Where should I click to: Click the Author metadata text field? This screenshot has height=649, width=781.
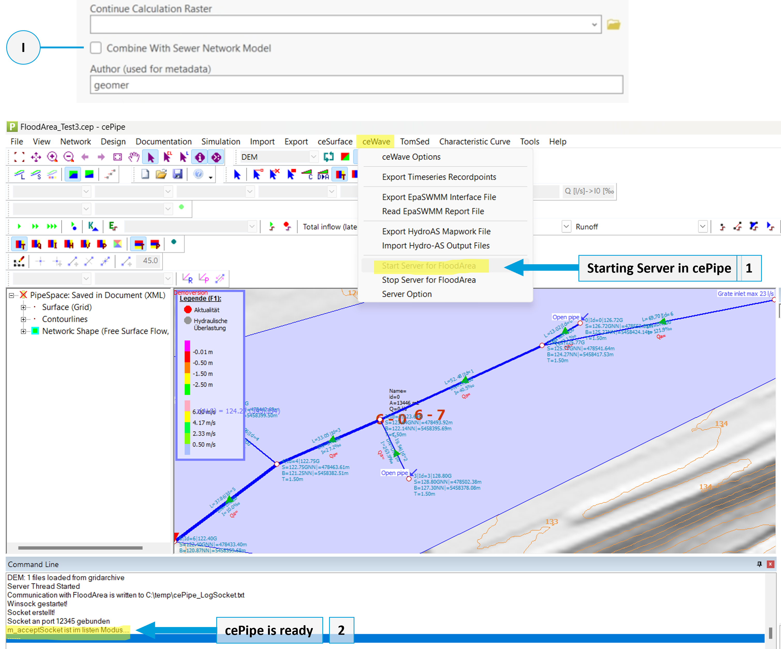[356, 85]
